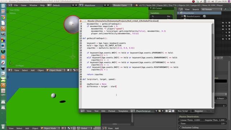Image resolution: width=231 pixels, height=130 pixels.
Task: Open the screen layout browser icon
Action: 49,5
